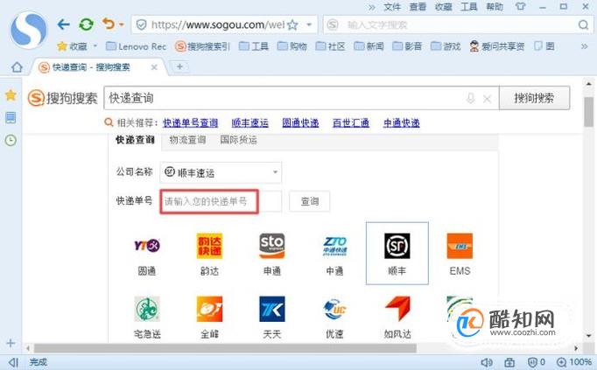Open the 收藏 menu in the title bar
The width and height of the screenshot is (597, 370).
click(443, 7)
